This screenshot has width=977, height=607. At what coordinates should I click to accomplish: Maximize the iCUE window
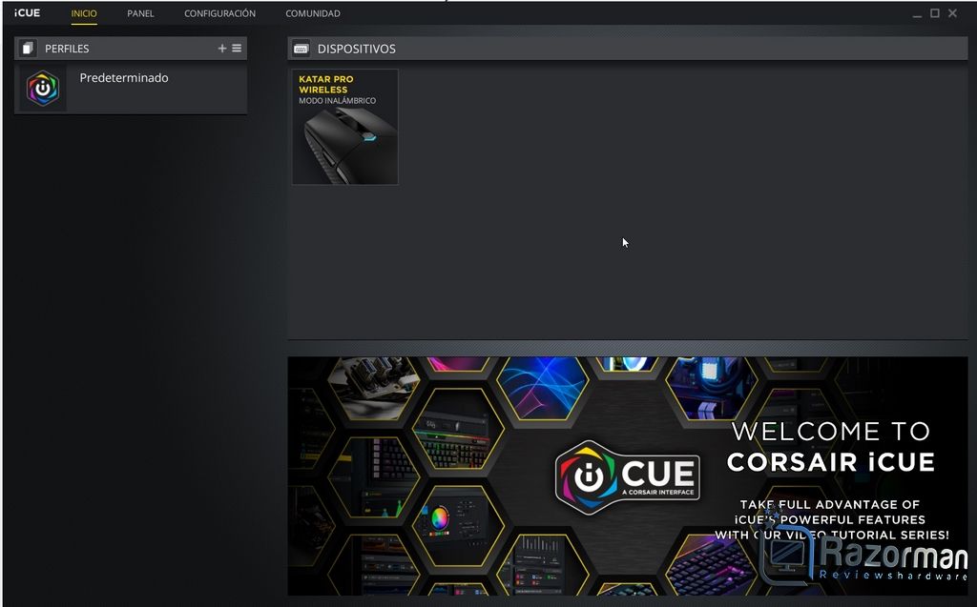(x=935, y=13)
